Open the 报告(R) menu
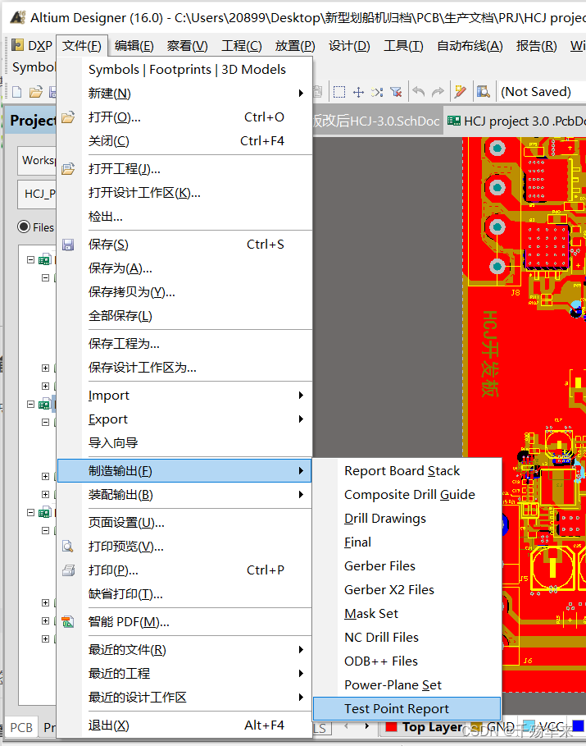The width and height of the screenshot is (586, 746). click(x=537, y=46)
